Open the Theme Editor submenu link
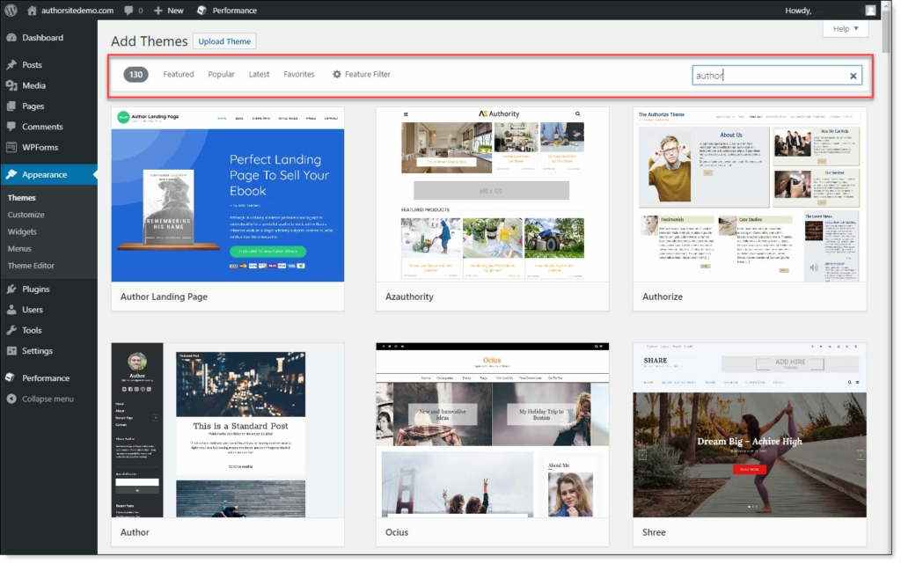The image size is (901, 564). pos(31,265)
